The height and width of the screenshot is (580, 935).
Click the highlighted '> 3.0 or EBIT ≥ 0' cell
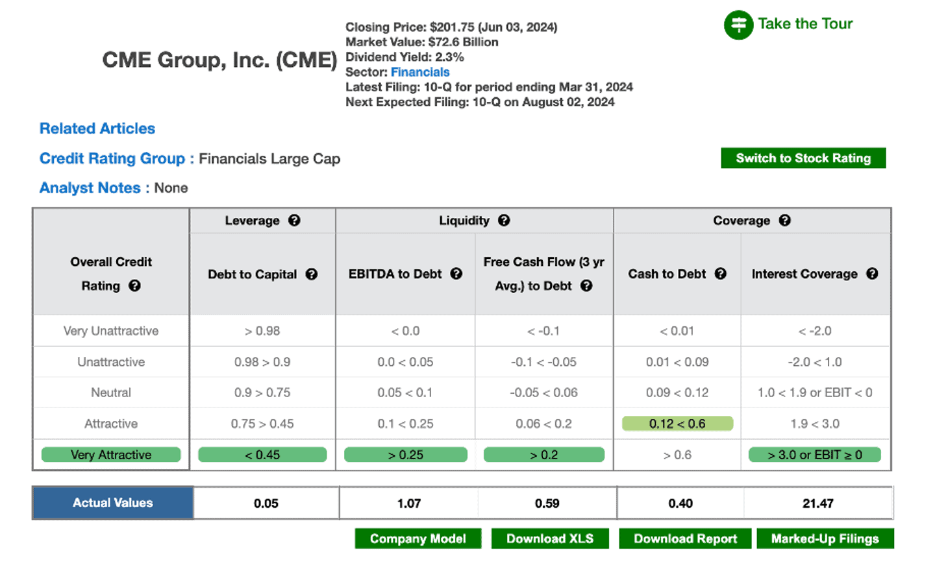pos(815,455)
